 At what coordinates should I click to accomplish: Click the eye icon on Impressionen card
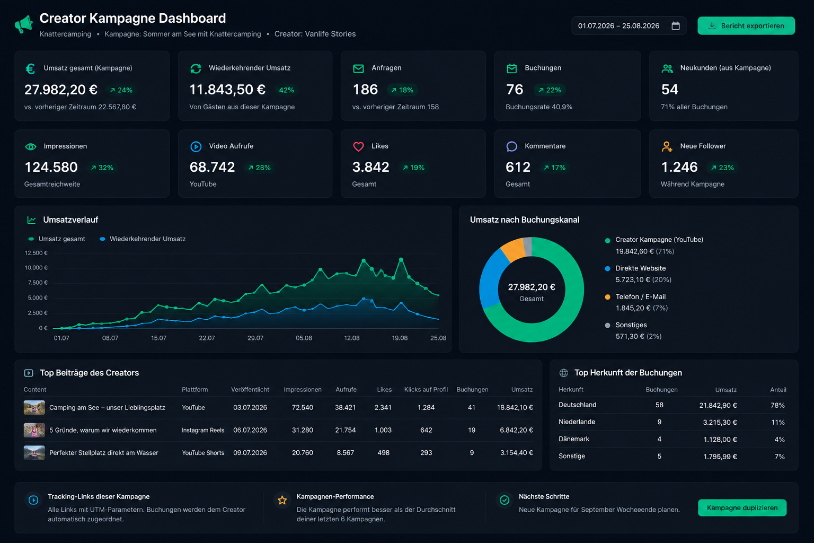[x=31, y=147]
